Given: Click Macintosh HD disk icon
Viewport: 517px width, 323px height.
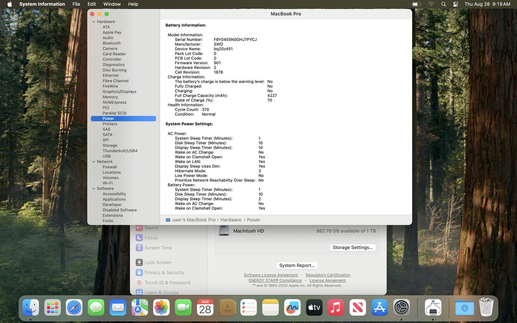Looking at the screenshot, I should 224,231.
